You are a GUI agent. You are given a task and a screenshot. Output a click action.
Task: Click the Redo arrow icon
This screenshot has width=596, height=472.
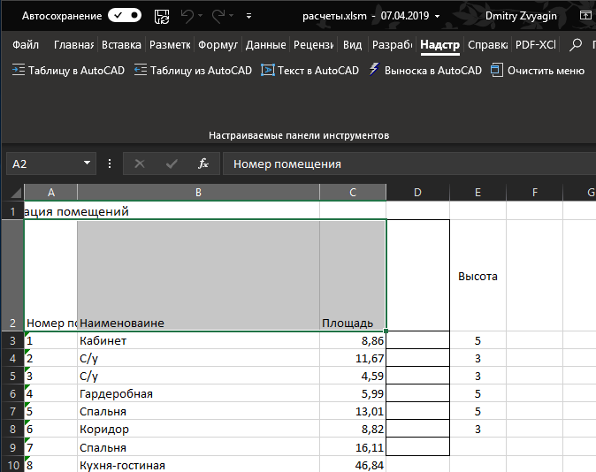click(218, 16)
